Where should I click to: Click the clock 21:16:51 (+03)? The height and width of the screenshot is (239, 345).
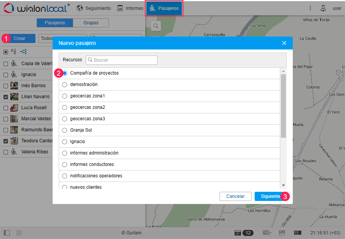click(325, 233)
